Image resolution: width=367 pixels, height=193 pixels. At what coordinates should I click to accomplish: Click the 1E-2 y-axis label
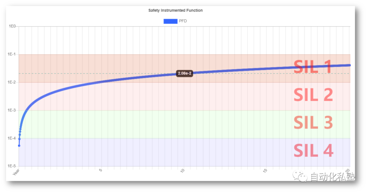pos(12,82)
